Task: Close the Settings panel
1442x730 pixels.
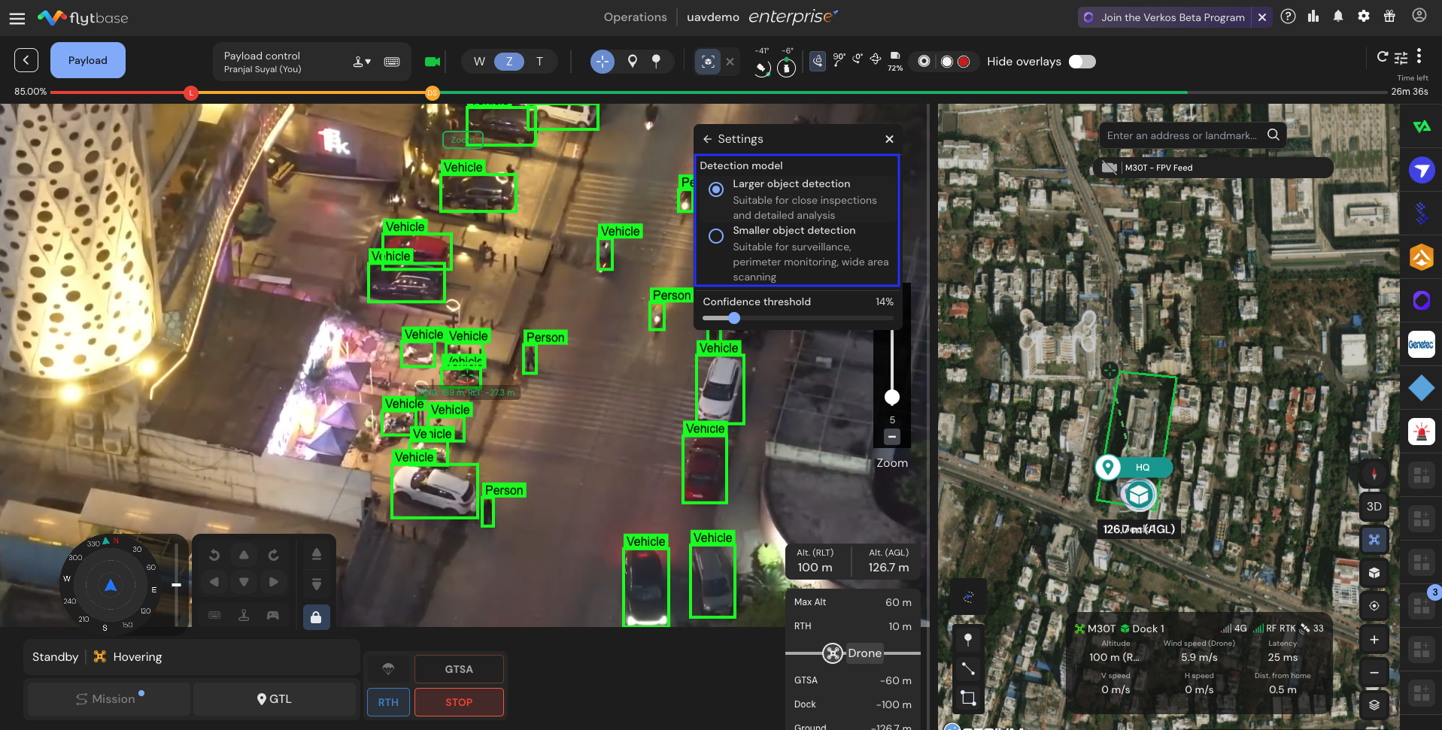Action: click(x=889, y=139)
